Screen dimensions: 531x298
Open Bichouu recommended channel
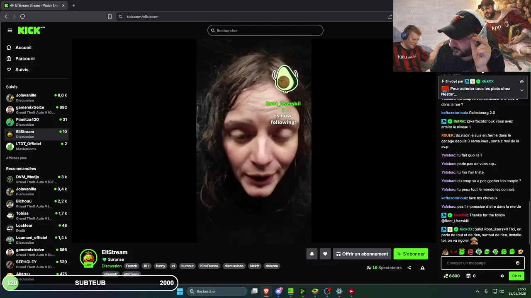point(37,204)
